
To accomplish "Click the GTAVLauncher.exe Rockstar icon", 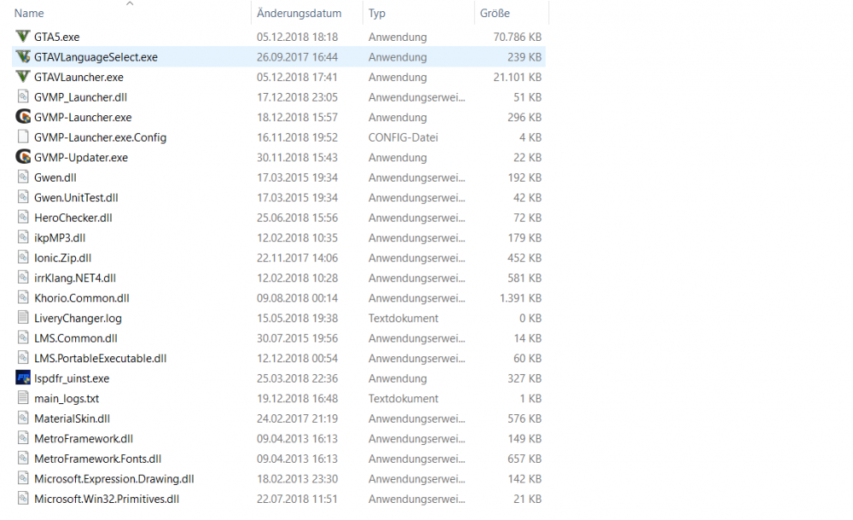I will (x=21, y=77).
